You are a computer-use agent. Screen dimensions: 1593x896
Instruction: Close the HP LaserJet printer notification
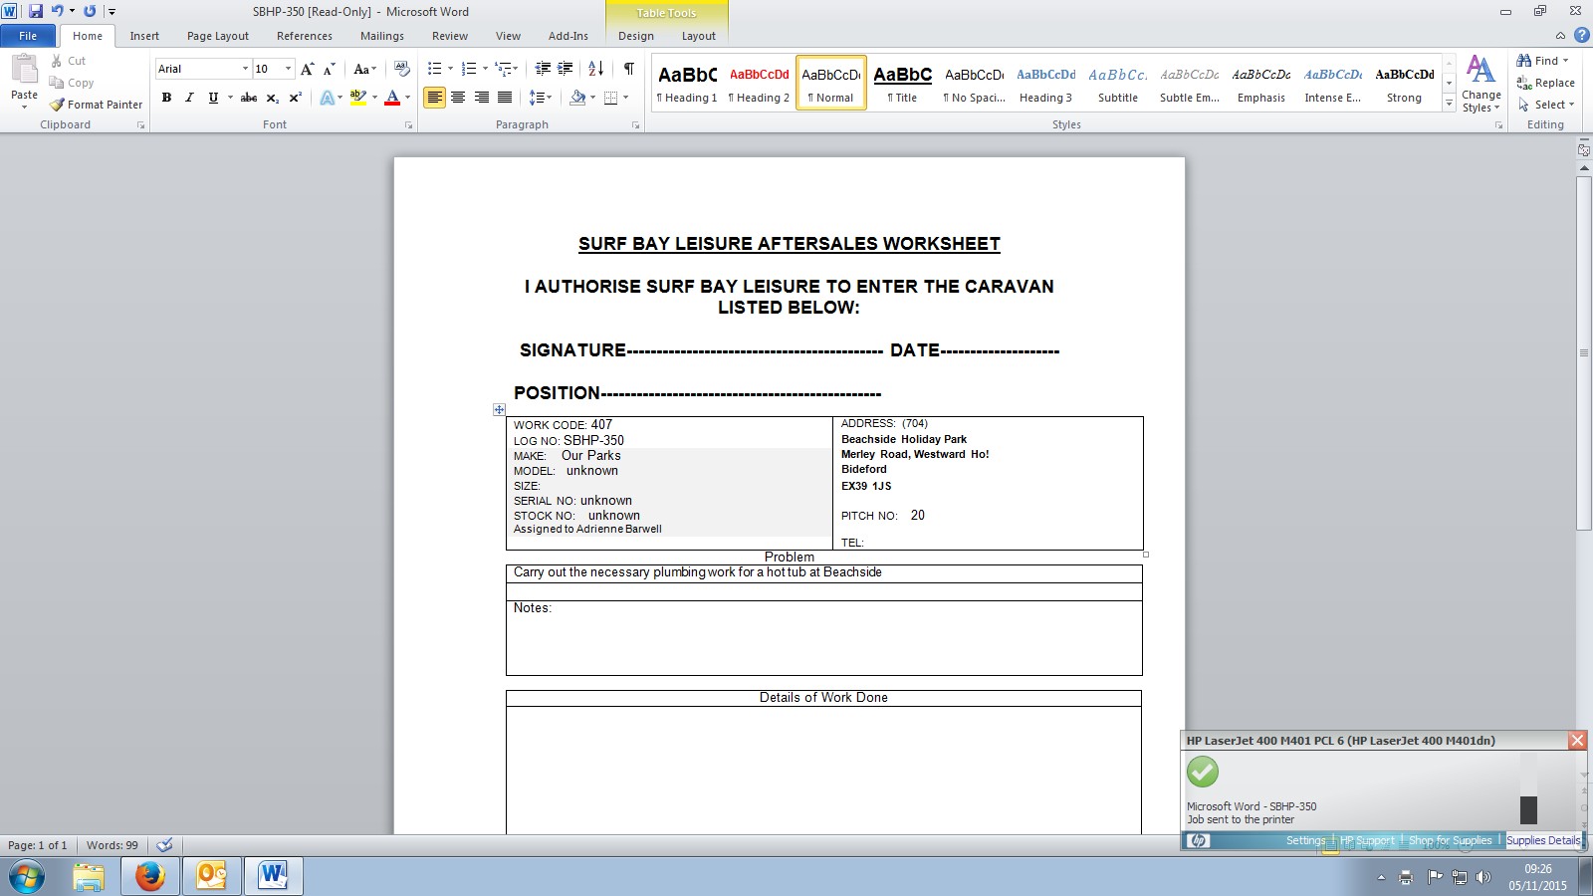[x=1577, y=740]
